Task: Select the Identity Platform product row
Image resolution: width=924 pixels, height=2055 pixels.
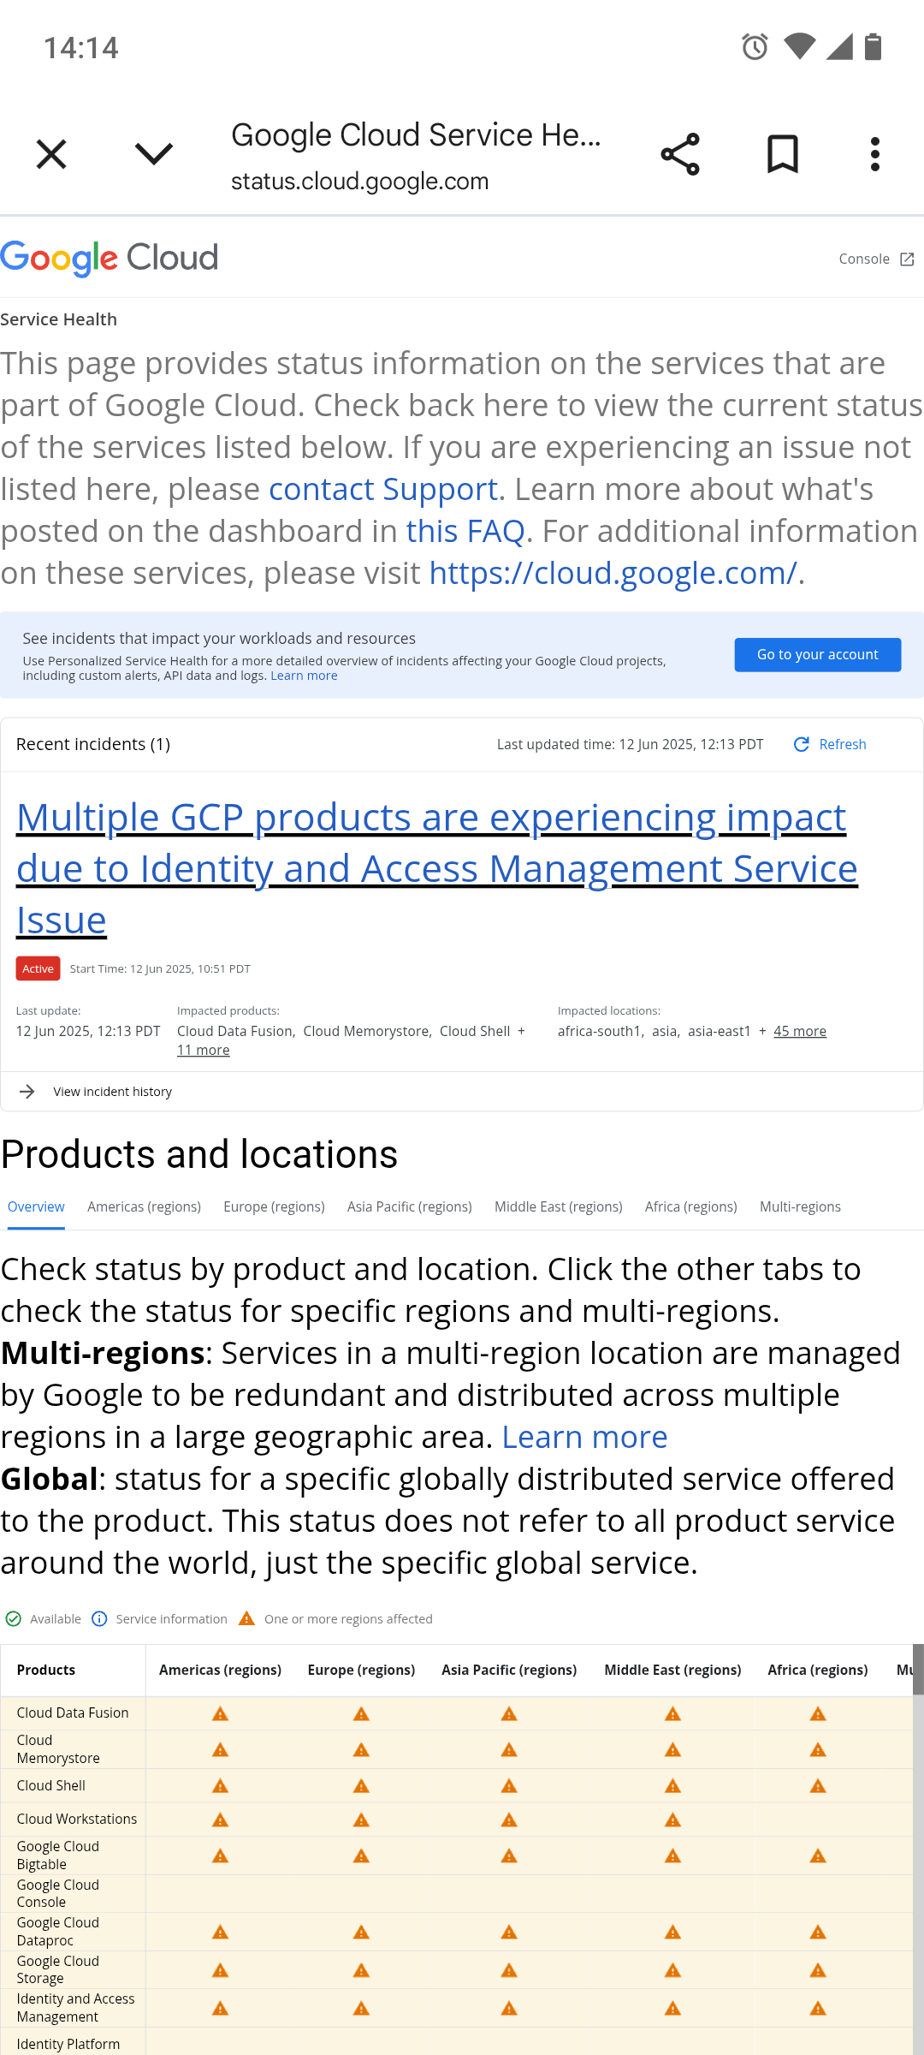Action: [x=457, y=2042]
